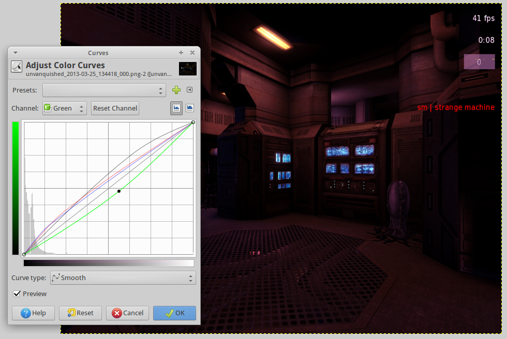Click the image preview thumbnail in dialog header
507x339 pixels.
pyautogui.click(x=187, y=69)
